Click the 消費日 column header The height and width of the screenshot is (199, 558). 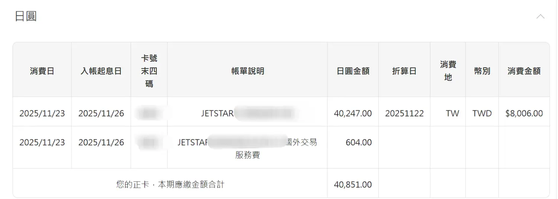[x=42, y=71]
